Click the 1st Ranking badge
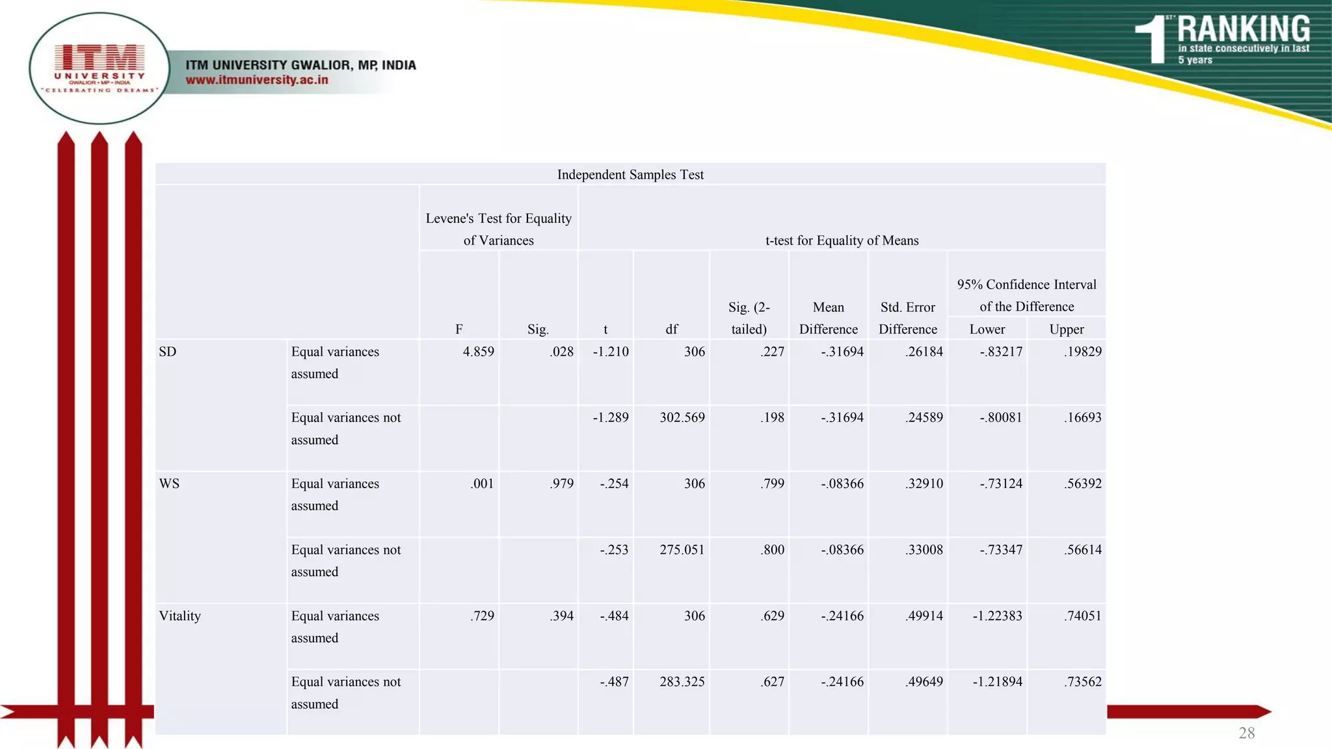Viewport: 1332px width, 749px height. pos(1223,40)
